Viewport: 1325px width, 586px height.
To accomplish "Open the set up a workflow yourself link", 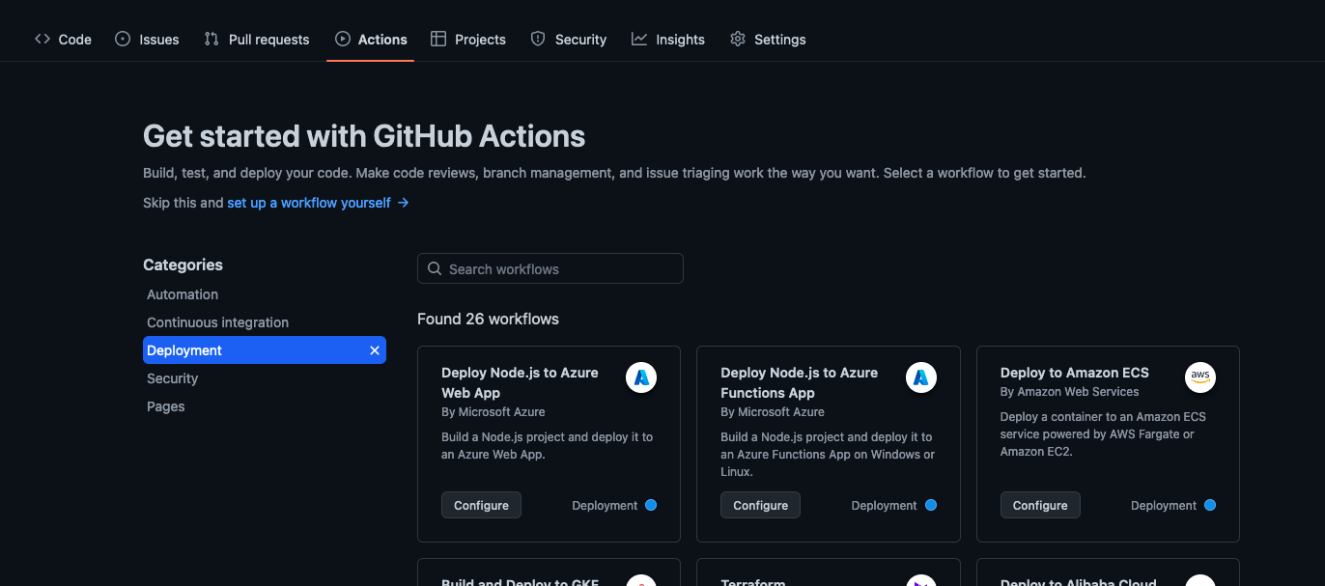I will pyautogui.click(x=307, y=203).
